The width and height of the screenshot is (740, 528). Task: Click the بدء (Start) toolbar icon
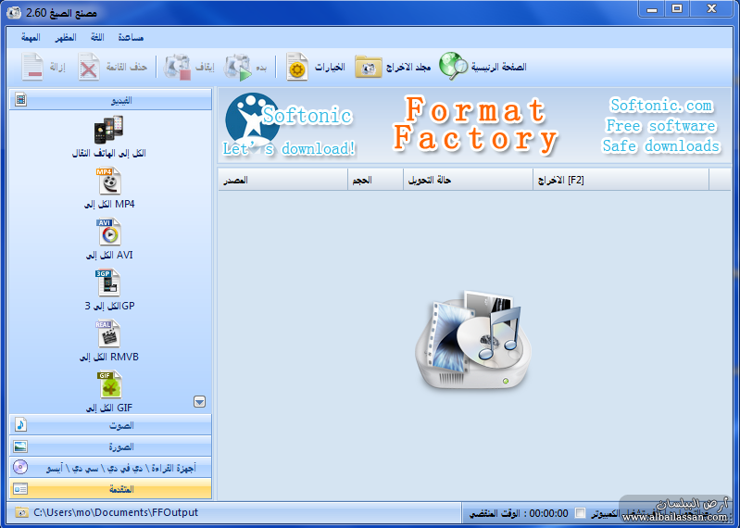[238, 67]
